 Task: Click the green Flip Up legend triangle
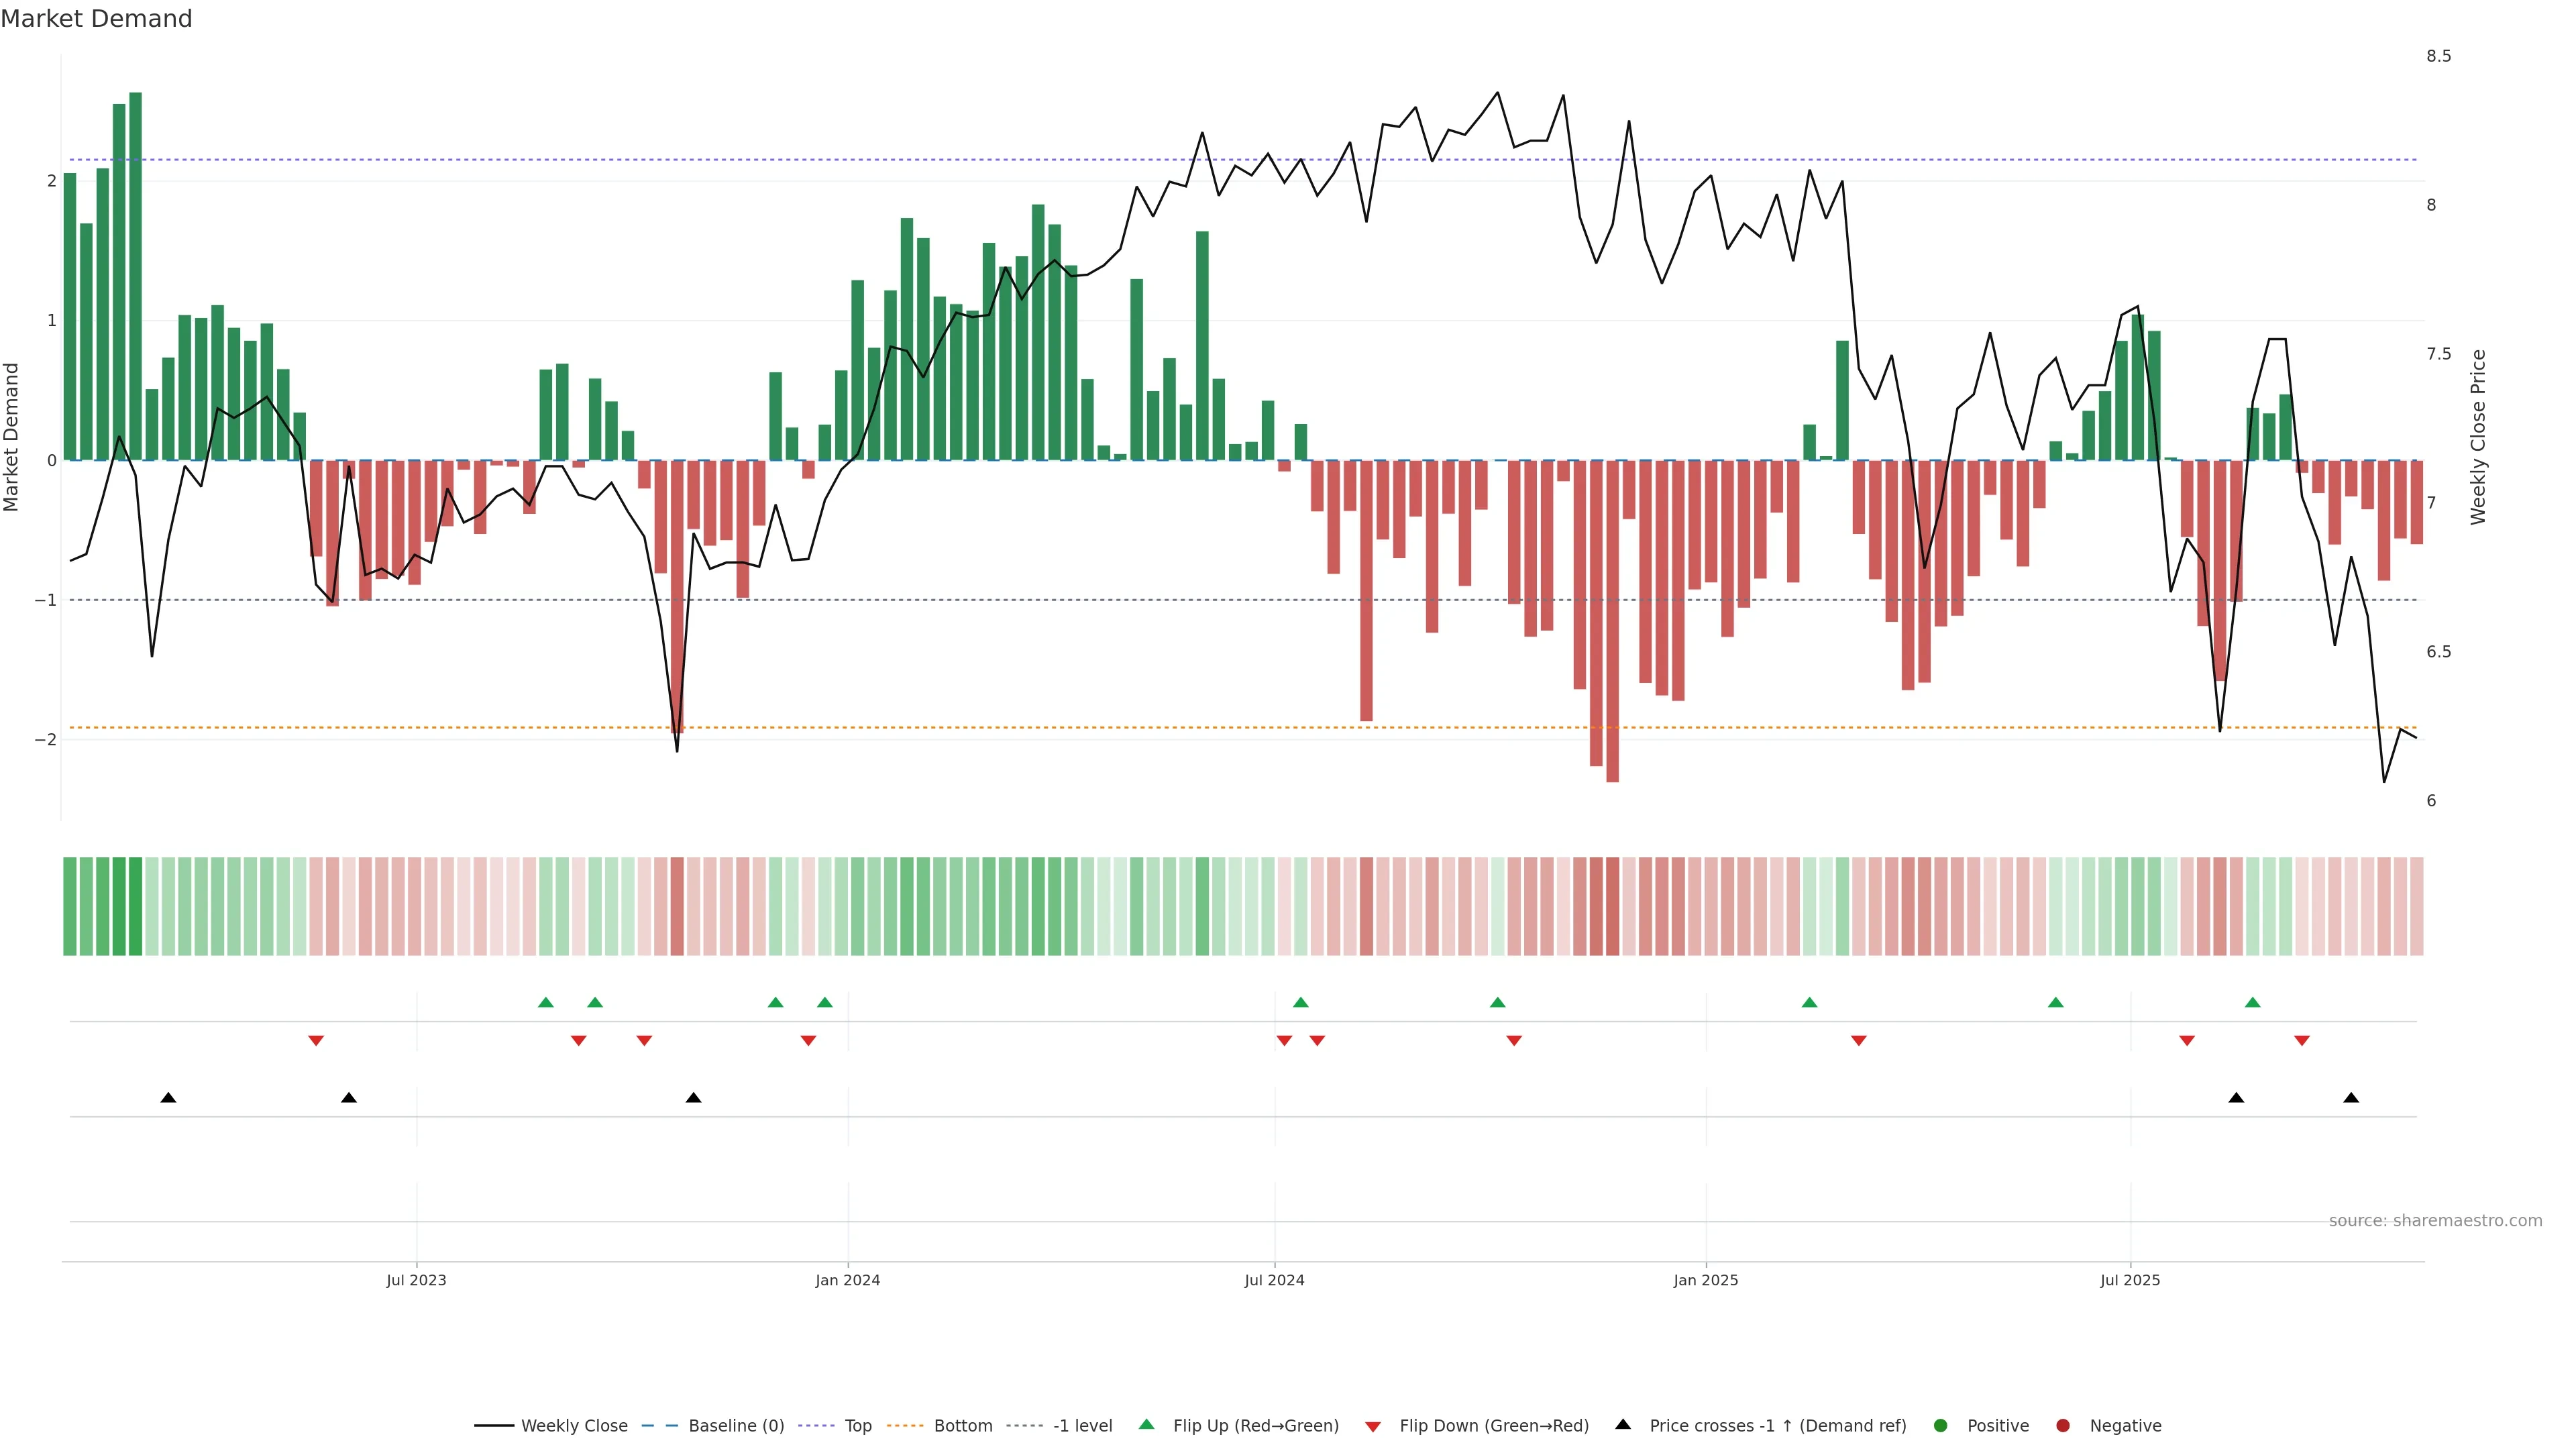tap(1147, 1425)
